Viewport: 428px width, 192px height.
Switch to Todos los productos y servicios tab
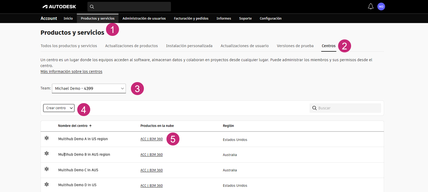click(x=69, y=46)
